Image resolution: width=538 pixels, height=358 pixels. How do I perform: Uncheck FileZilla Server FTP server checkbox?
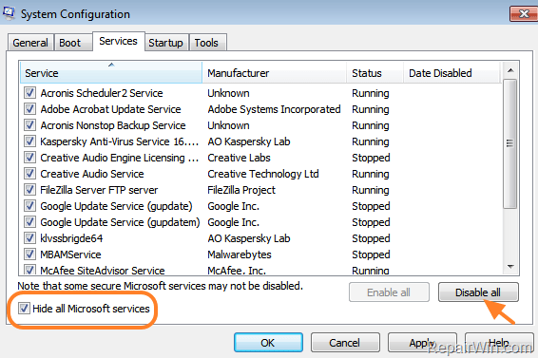click(x=29, y=189)
